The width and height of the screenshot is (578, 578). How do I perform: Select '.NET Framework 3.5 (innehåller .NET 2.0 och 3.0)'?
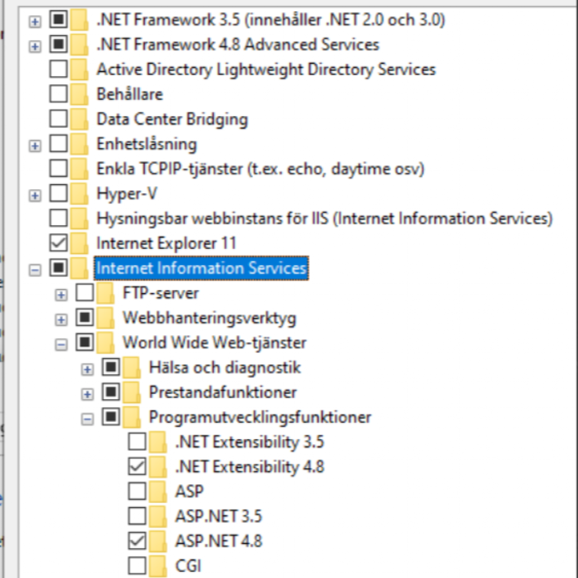click(271, 20)
